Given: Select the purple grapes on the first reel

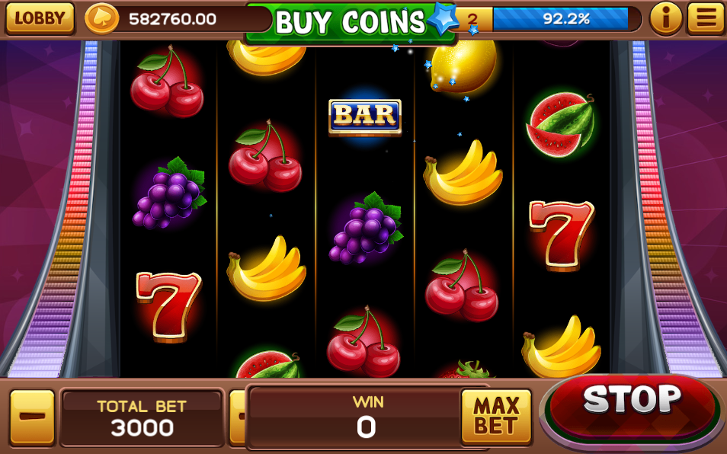Looking at the screenshot, I should coord(169,193).
